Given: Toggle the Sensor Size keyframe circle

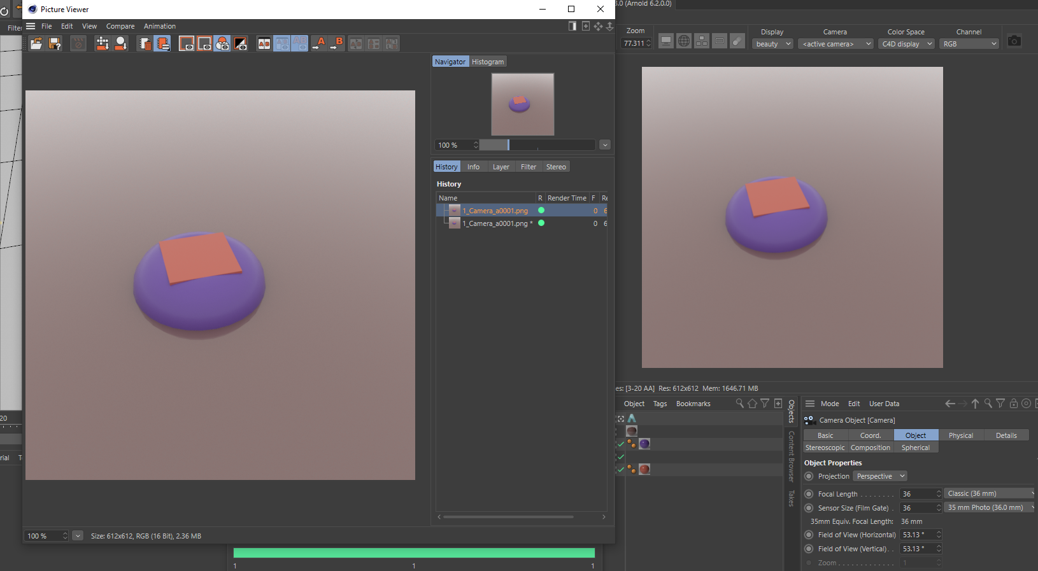Looking at the screenshot, I should tap(809, 508).
